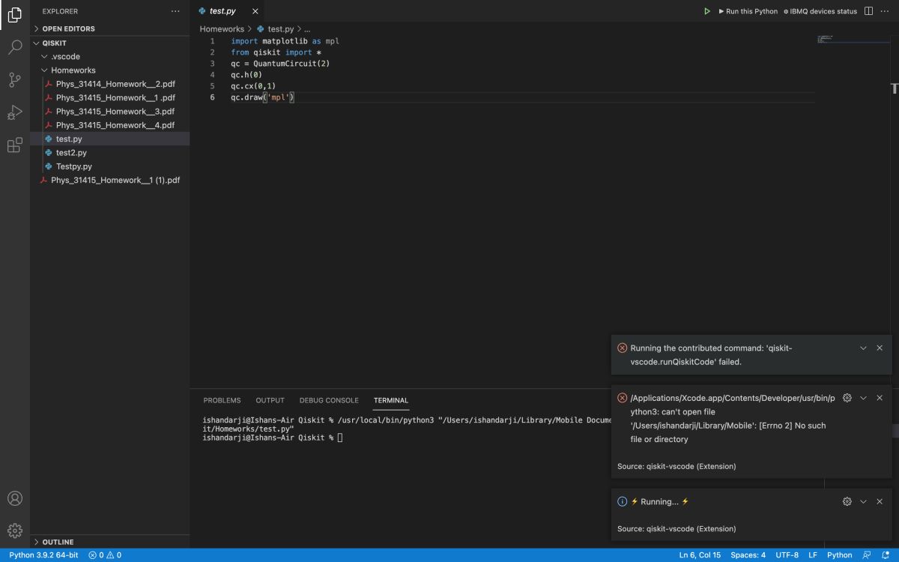Click the editor minimap

click(853, 39)
